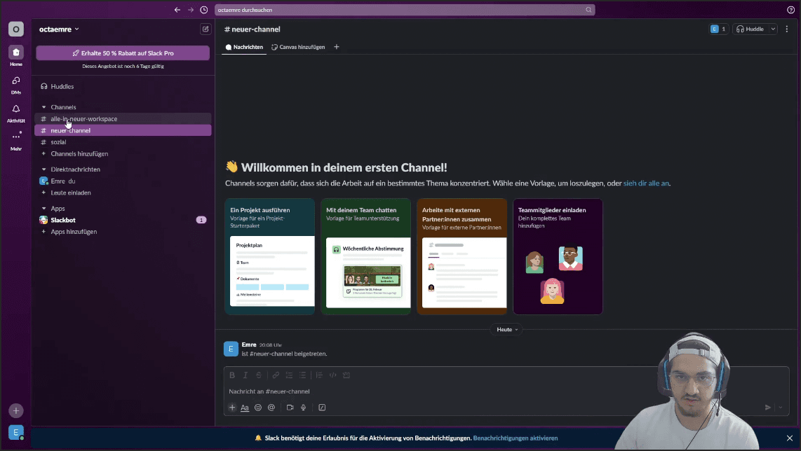The height and width of the screenshot is (451, 801).
Task: Go back with the left arrow
Action: pos(177,10)
